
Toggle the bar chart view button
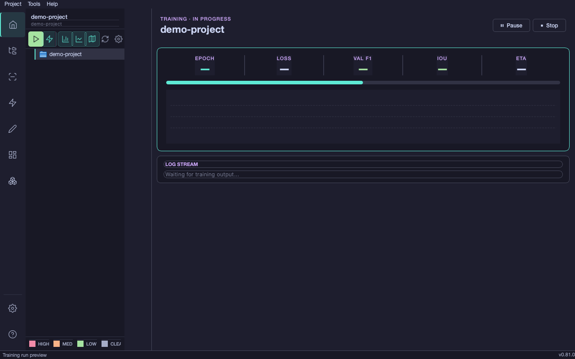point(65,39)
